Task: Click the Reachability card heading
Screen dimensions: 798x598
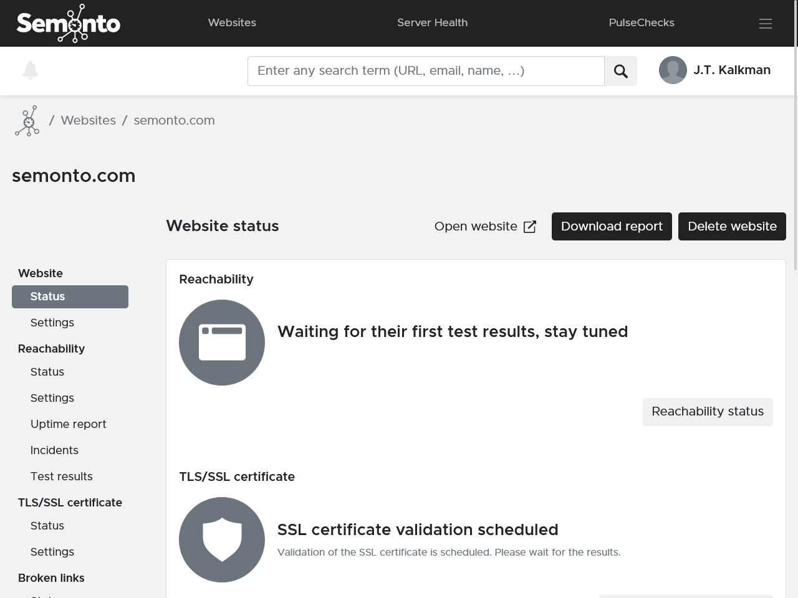Action: [x=216, y=279]
